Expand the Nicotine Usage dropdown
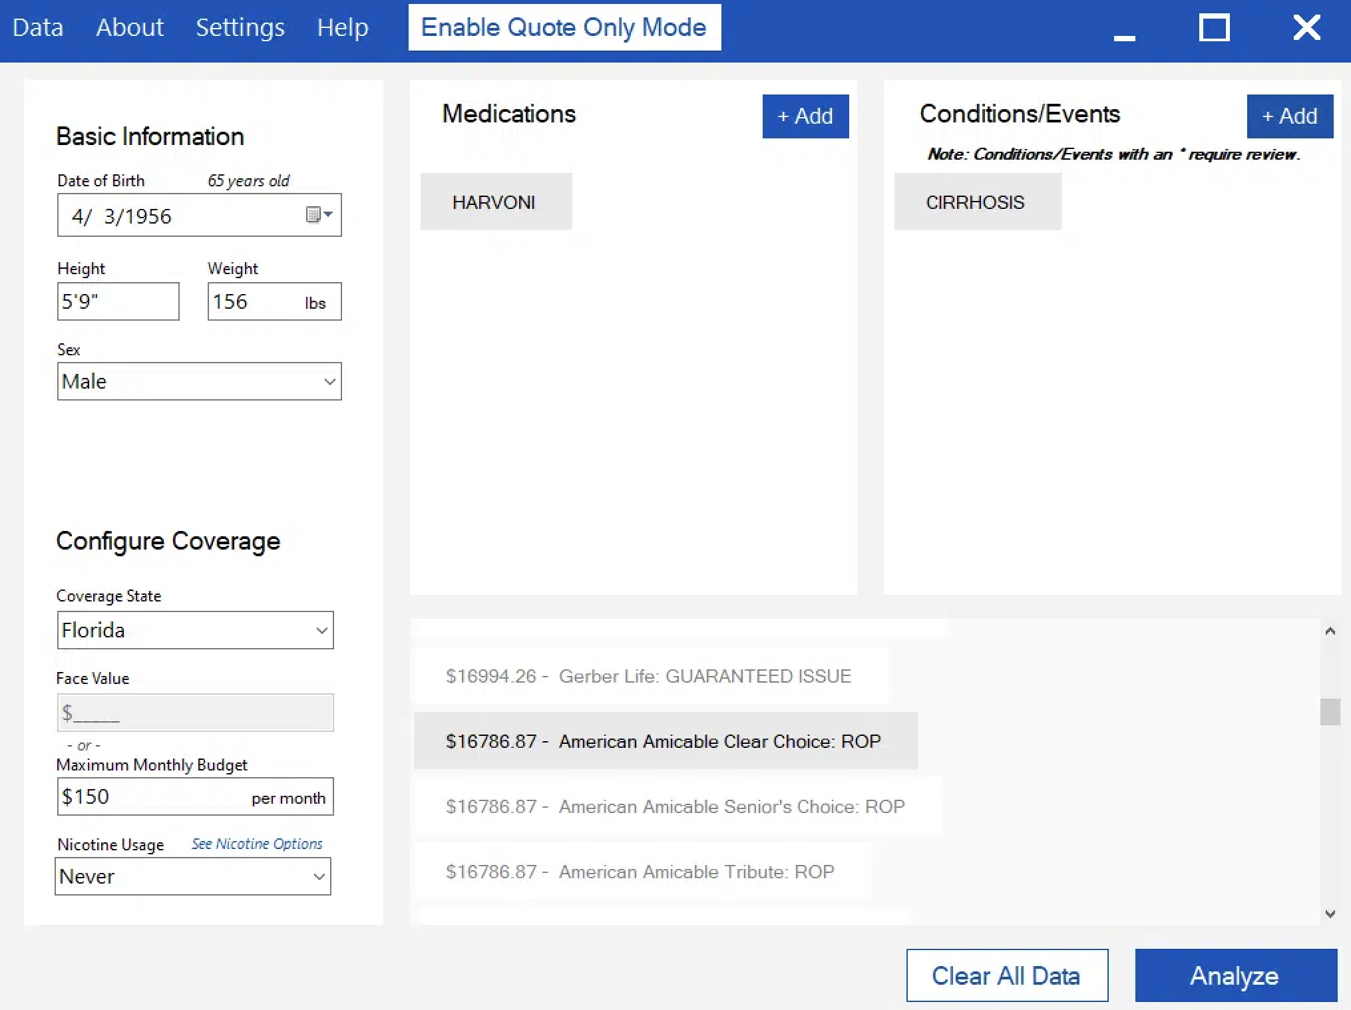This screenshot has width=1351, height=1010. coord(319,876)
